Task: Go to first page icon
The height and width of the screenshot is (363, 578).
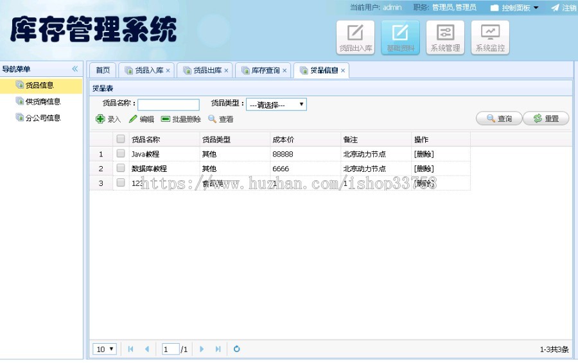Action: pyautogui.click(x=130, y=349)
